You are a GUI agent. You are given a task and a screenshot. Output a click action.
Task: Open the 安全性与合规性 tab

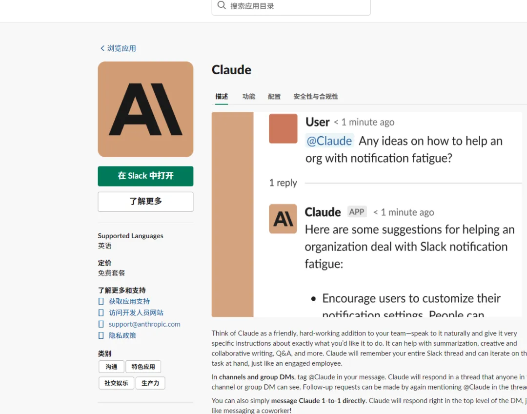click(316, 97)
